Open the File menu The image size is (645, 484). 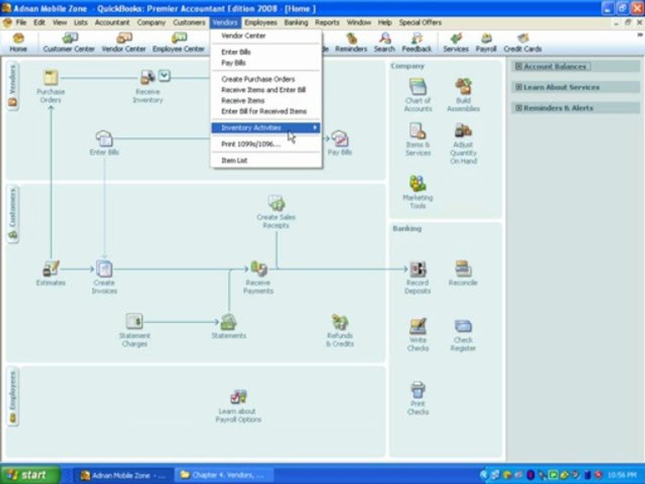point(21,23)
